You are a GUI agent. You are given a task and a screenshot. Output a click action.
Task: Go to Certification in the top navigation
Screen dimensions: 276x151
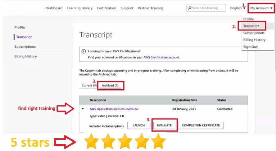tap(107, 8)
